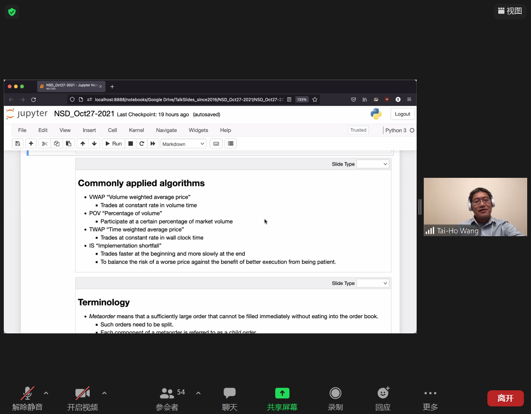The image size is (531, 414).
Task: Open a new browser tab
Action: [112, 87]
